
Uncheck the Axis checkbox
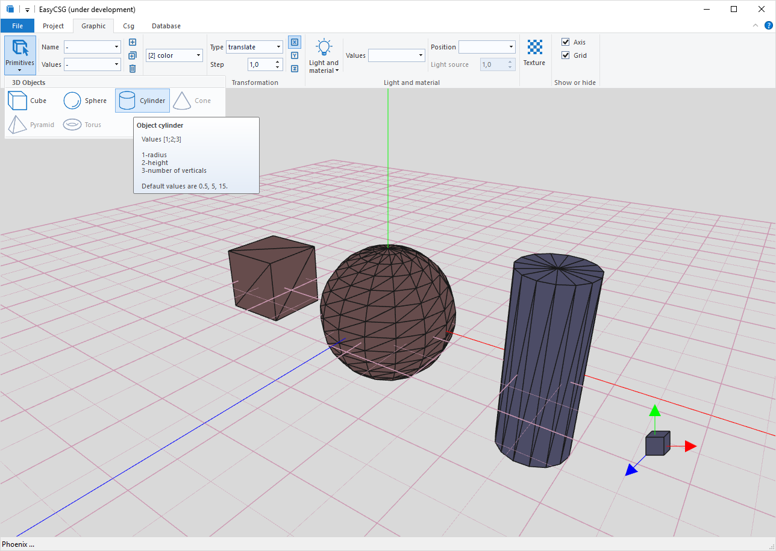tap(565, 42)
